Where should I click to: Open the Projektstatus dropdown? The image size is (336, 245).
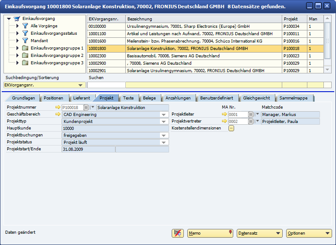click(x=164, y=142)
